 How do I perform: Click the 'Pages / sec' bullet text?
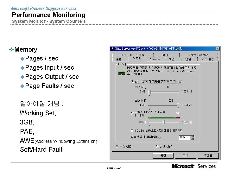[41, 59]
